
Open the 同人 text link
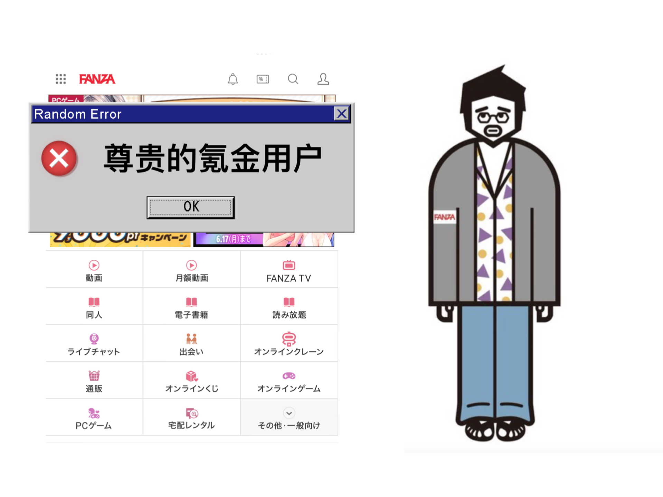(x=94, y=315)
